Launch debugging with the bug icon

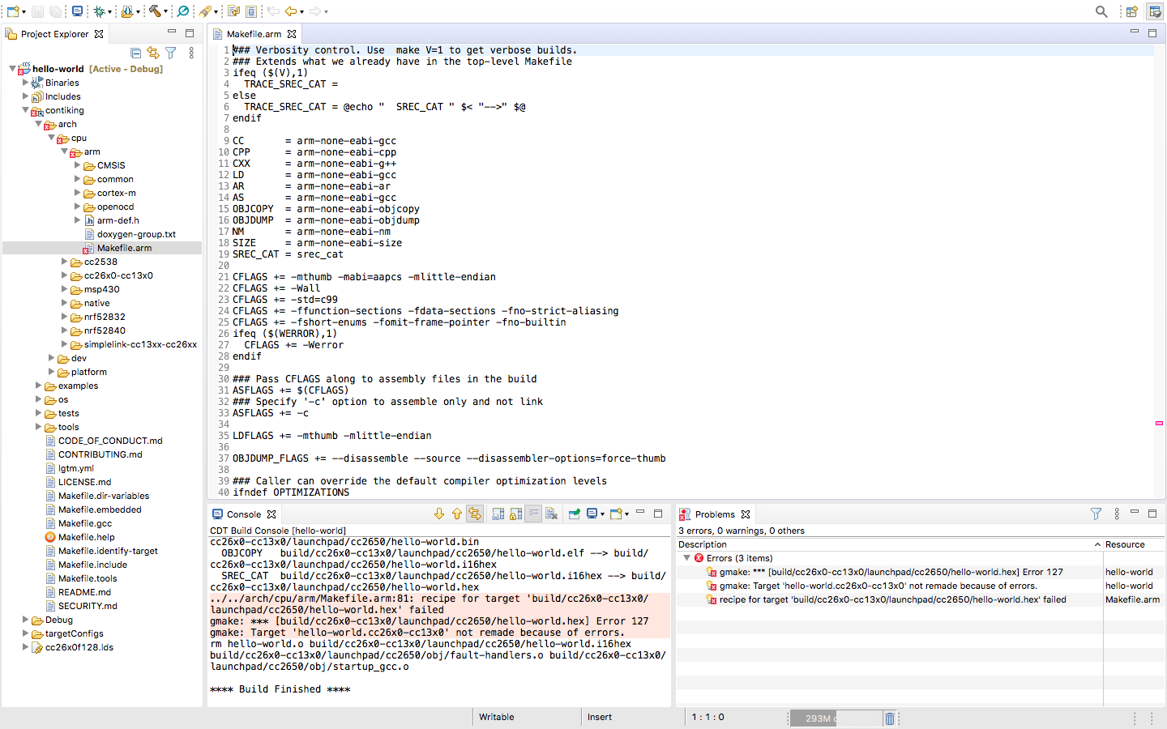click(x=99, y=11)
